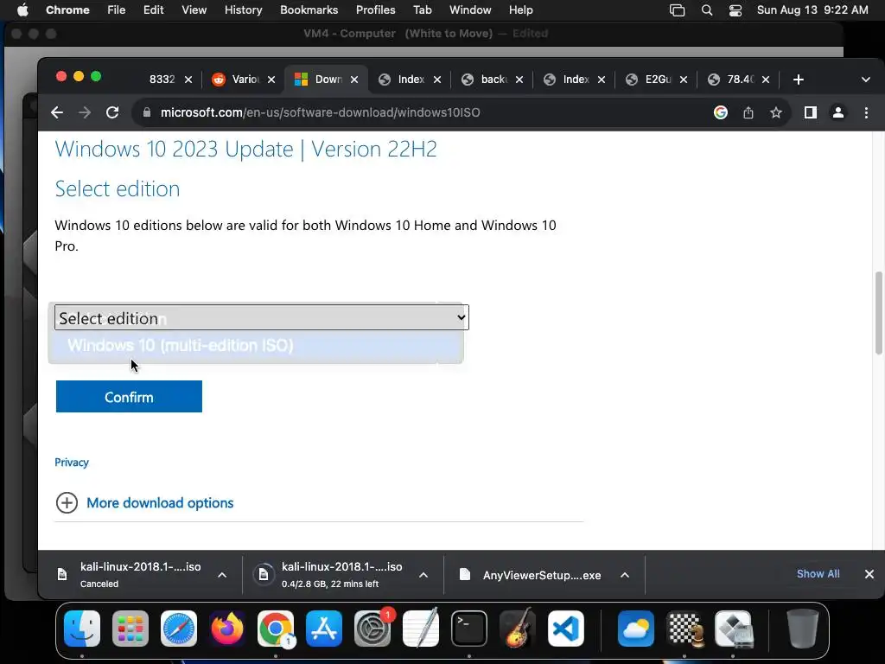This screenshot has height=664, width=885.
Task: Click the page vertical scrollbar
Action: 878,313
